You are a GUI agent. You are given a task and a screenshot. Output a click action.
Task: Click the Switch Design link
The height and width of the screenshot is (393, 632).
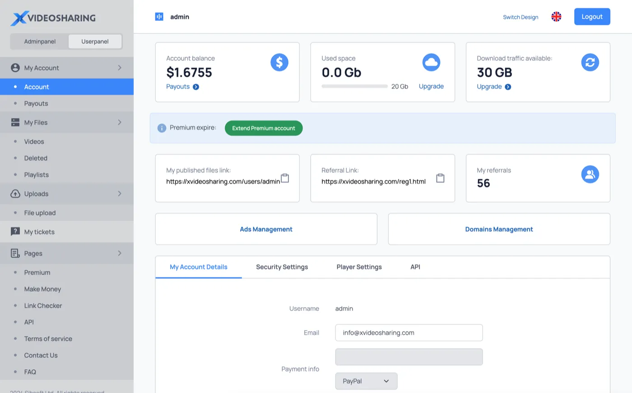pyautogui.click(x=520, y=17)
